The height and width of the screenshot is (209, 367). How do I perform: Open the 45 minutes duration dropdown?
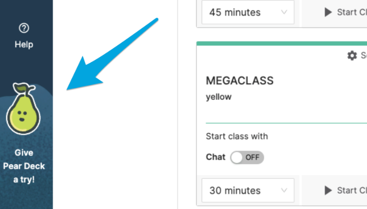[248, 13]
